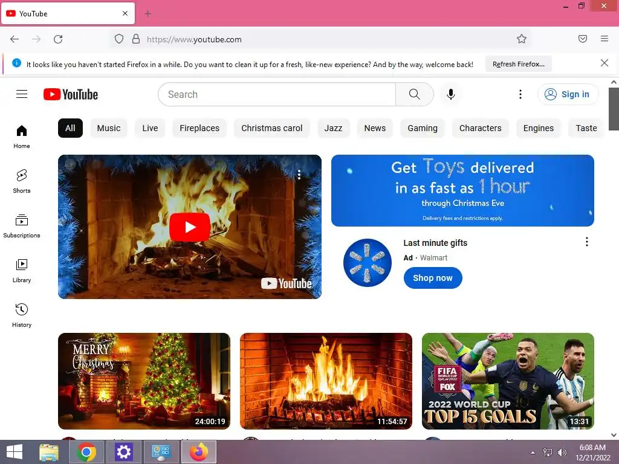Select the Live filter chip
Screen dimensions: 619x464
click(150, 128)
